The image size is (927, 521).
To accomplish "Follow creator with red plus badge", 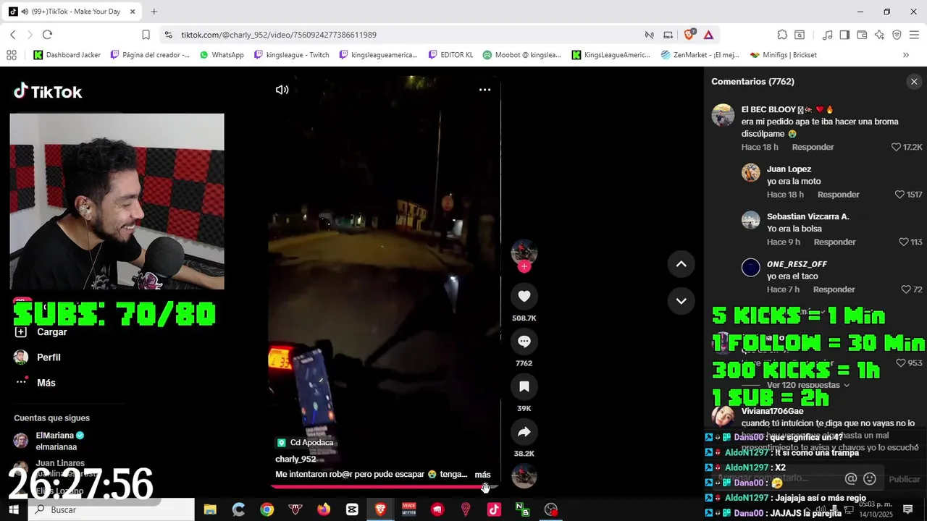I will 524,266.
